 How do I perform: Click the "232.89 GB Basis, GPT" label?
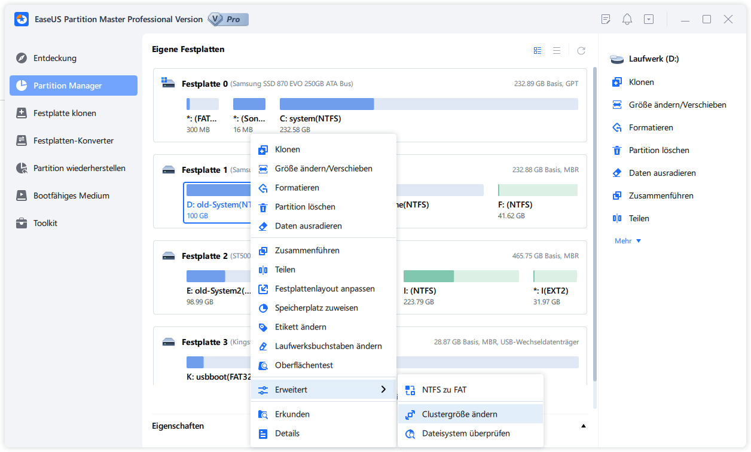pos(546,84)
